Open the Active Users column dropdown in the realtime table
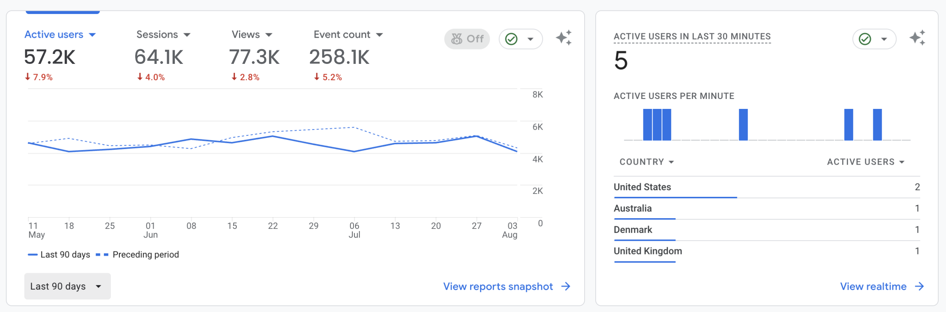The height and width of the screenshot is (312, 946). tap(865, 162)
